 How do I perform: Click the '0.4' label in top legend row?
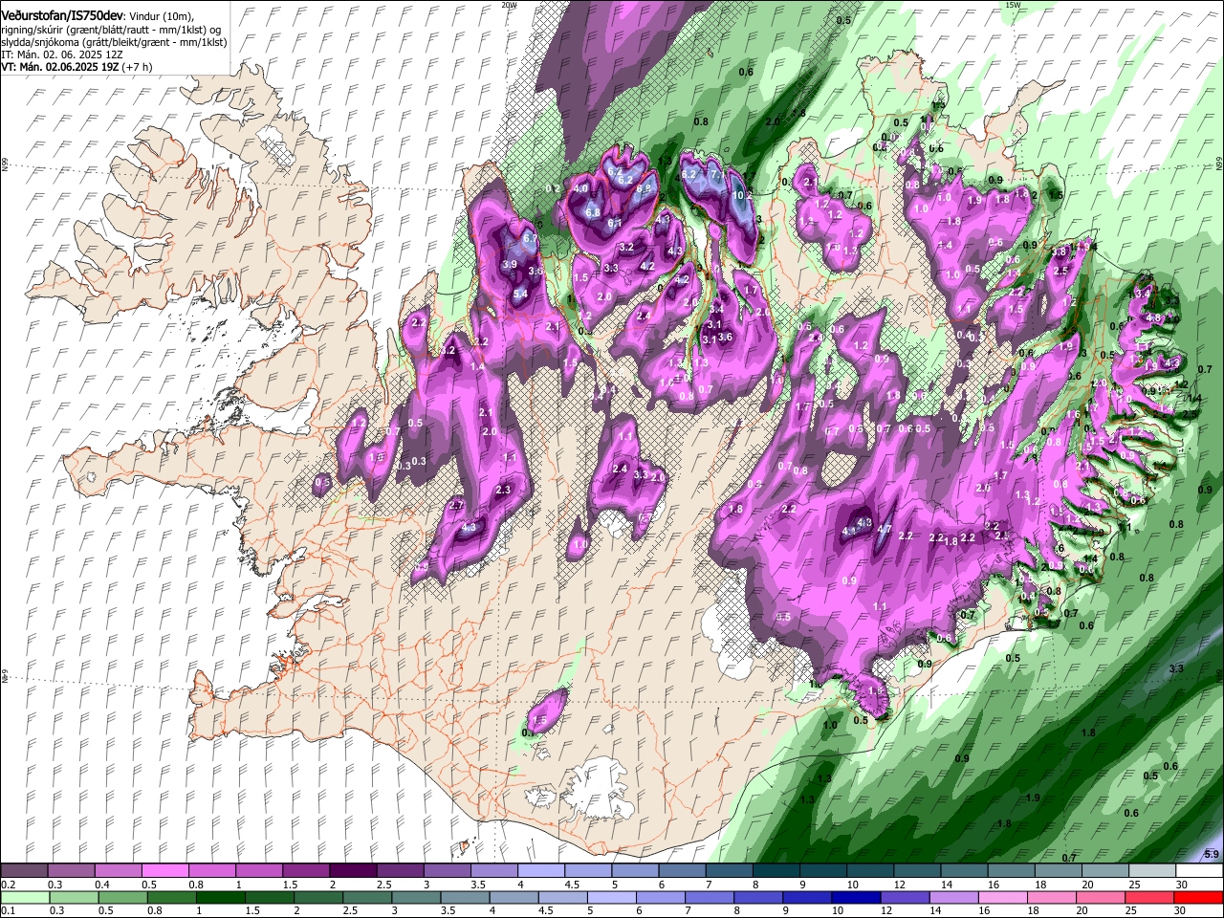click(102, 885)
